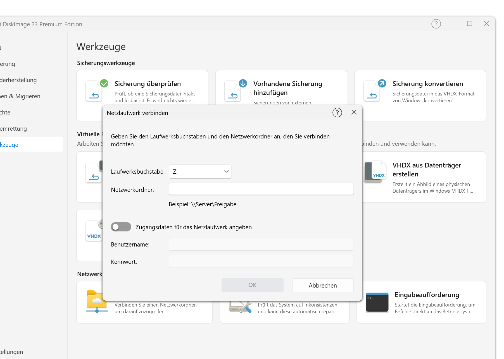The height and width of the screenshot is (359, 504).
Task: Click the Netzwerkordner input field
Action: point(261,189)
